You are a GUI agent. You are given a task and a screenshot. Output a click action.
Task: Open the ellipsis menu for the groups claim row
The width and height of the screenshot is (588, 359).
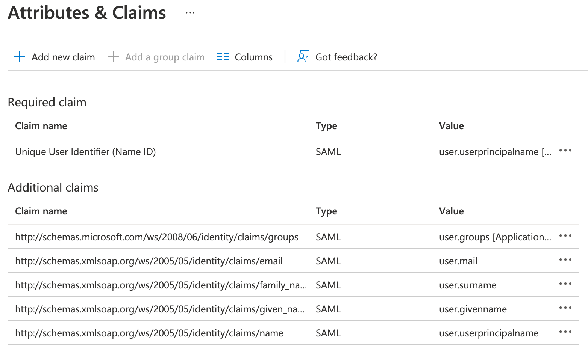coord(565,236)
